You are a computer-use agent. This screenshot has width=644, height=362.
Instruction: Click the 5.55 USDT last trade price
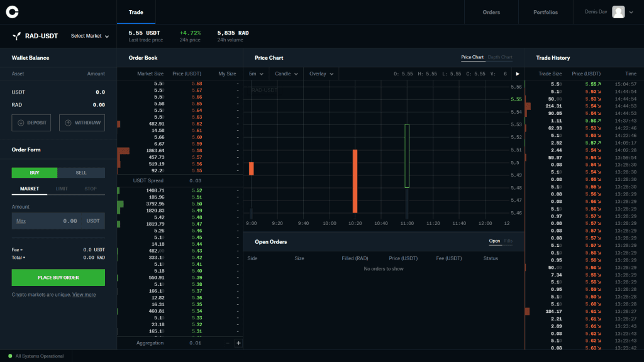(144, 33)
